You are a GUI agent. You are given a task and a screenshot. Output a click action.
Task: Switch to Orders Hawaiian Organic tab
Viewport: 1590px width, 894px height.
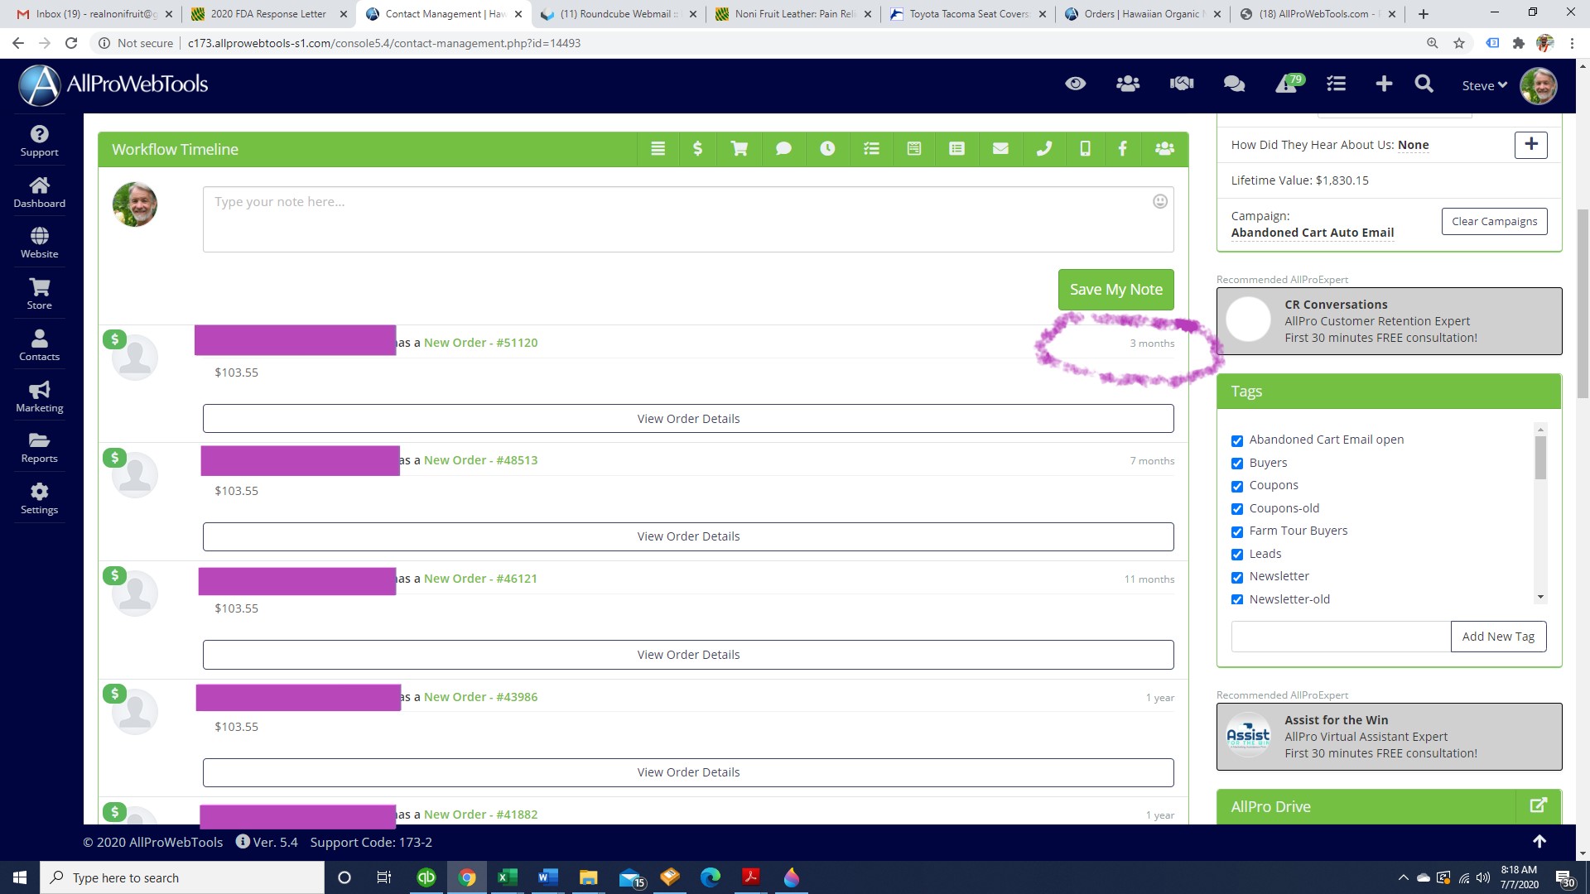(1142, 14)
